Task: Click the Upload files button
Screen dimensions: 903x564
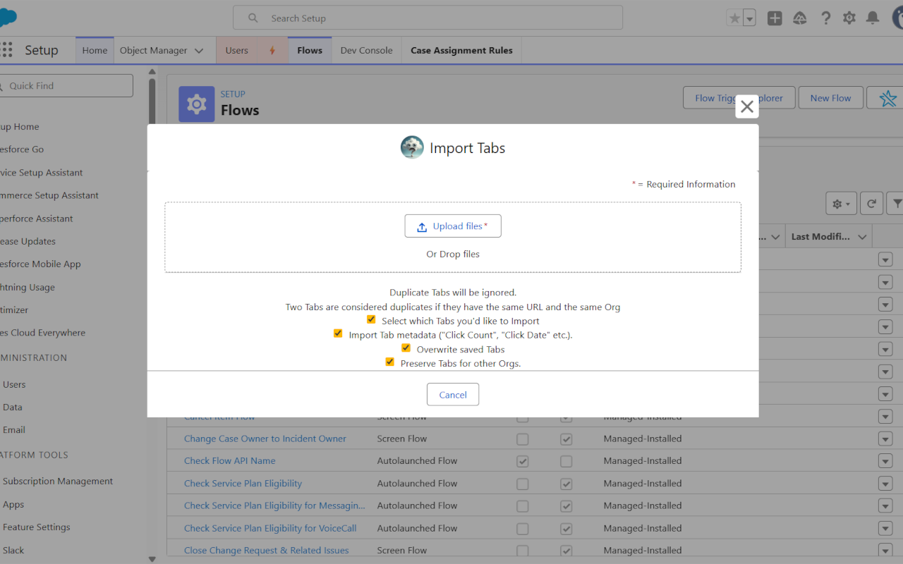Action: [x=453, y=226]
